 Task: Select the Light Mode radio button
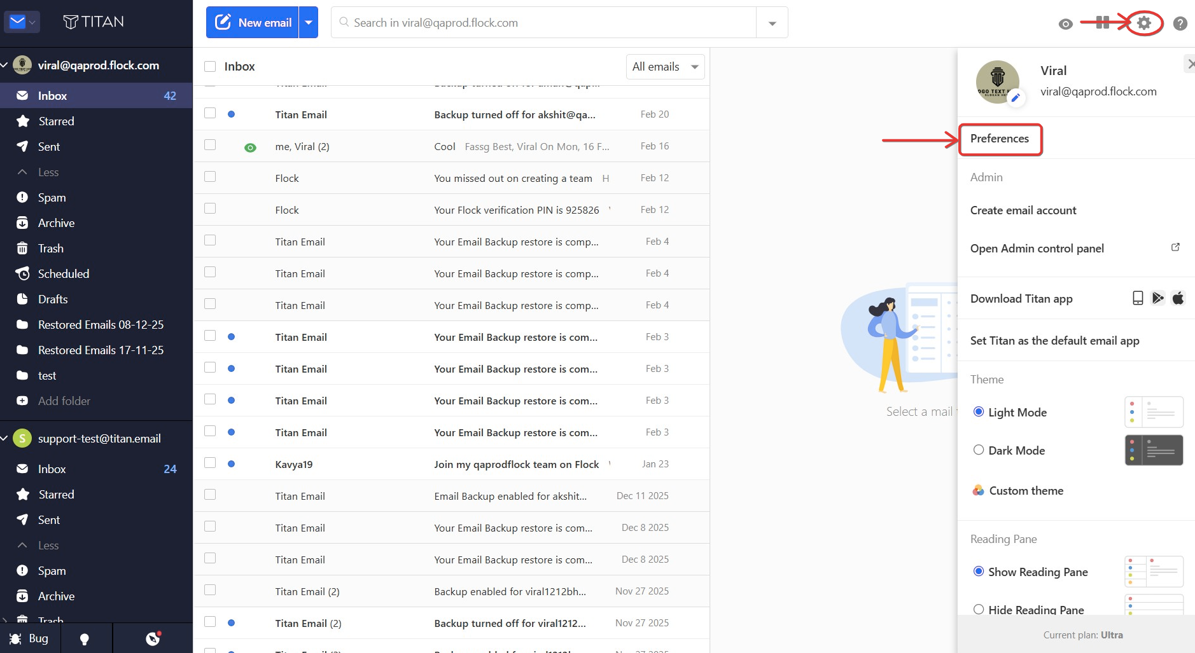click(x=979, y=412)
